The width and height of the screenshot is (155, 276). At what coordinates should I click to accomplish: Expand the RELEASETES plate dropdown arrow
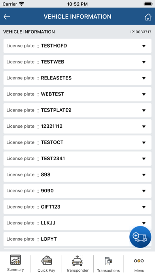144,79
